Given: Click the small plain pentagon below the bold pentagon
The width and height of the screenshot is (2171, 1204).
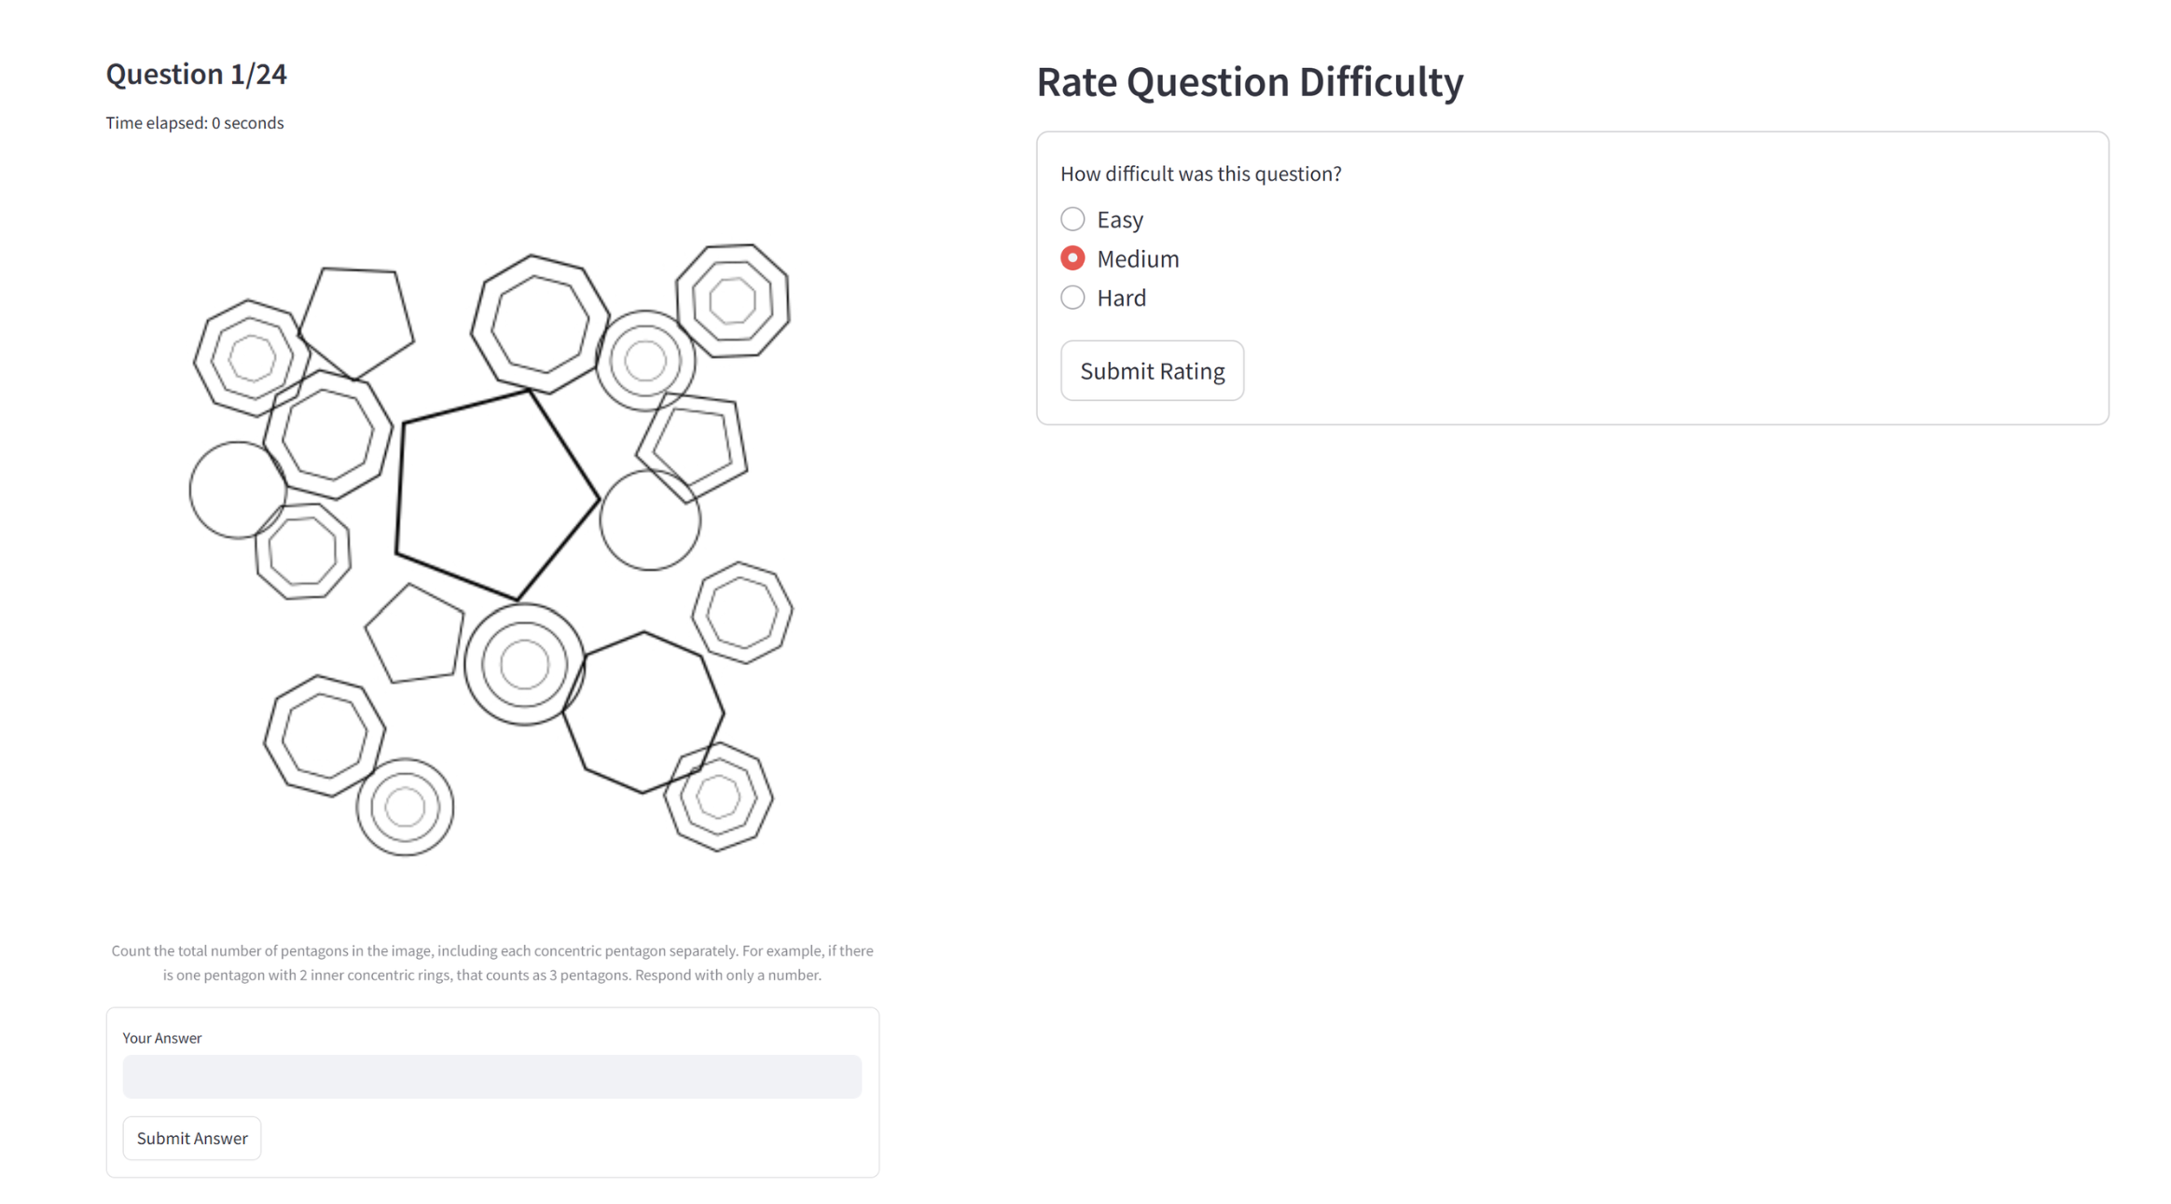Looking at the screenshot, I should [415, 634].
